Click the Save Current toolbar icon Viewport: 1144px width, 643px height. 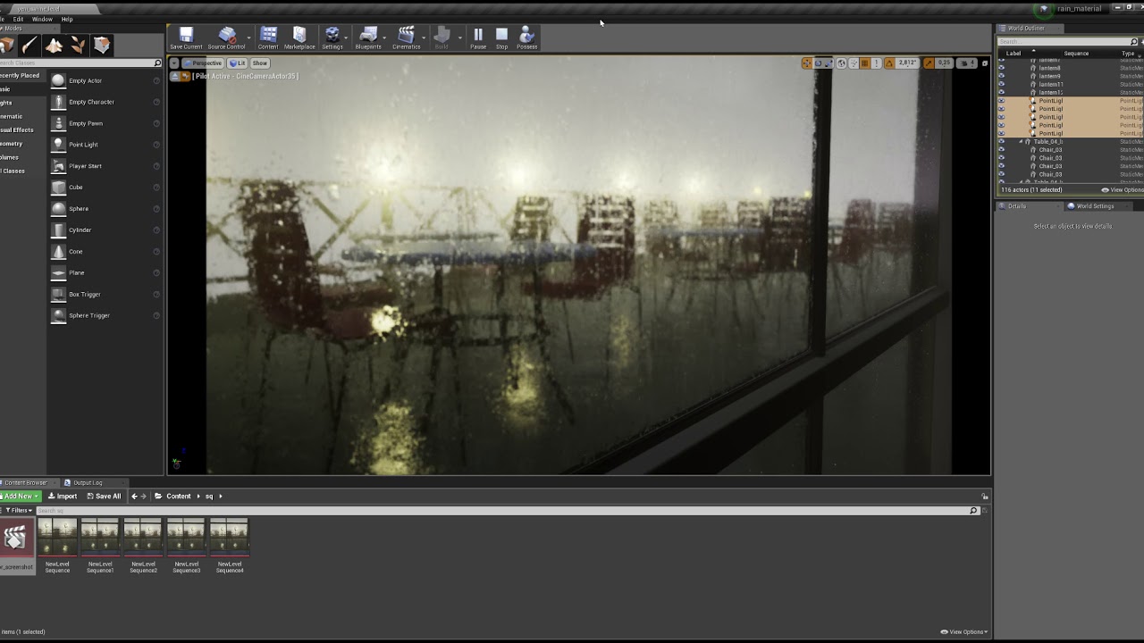click(186, 38)
